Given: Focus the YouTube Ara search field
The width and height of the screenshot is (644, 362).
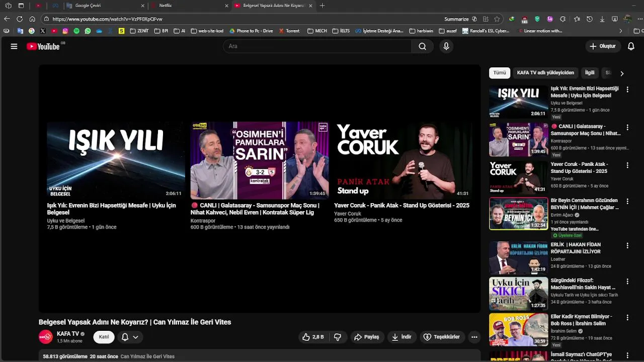Looking at the screenshot, I should pyautogui.click(x=317, y=46).
